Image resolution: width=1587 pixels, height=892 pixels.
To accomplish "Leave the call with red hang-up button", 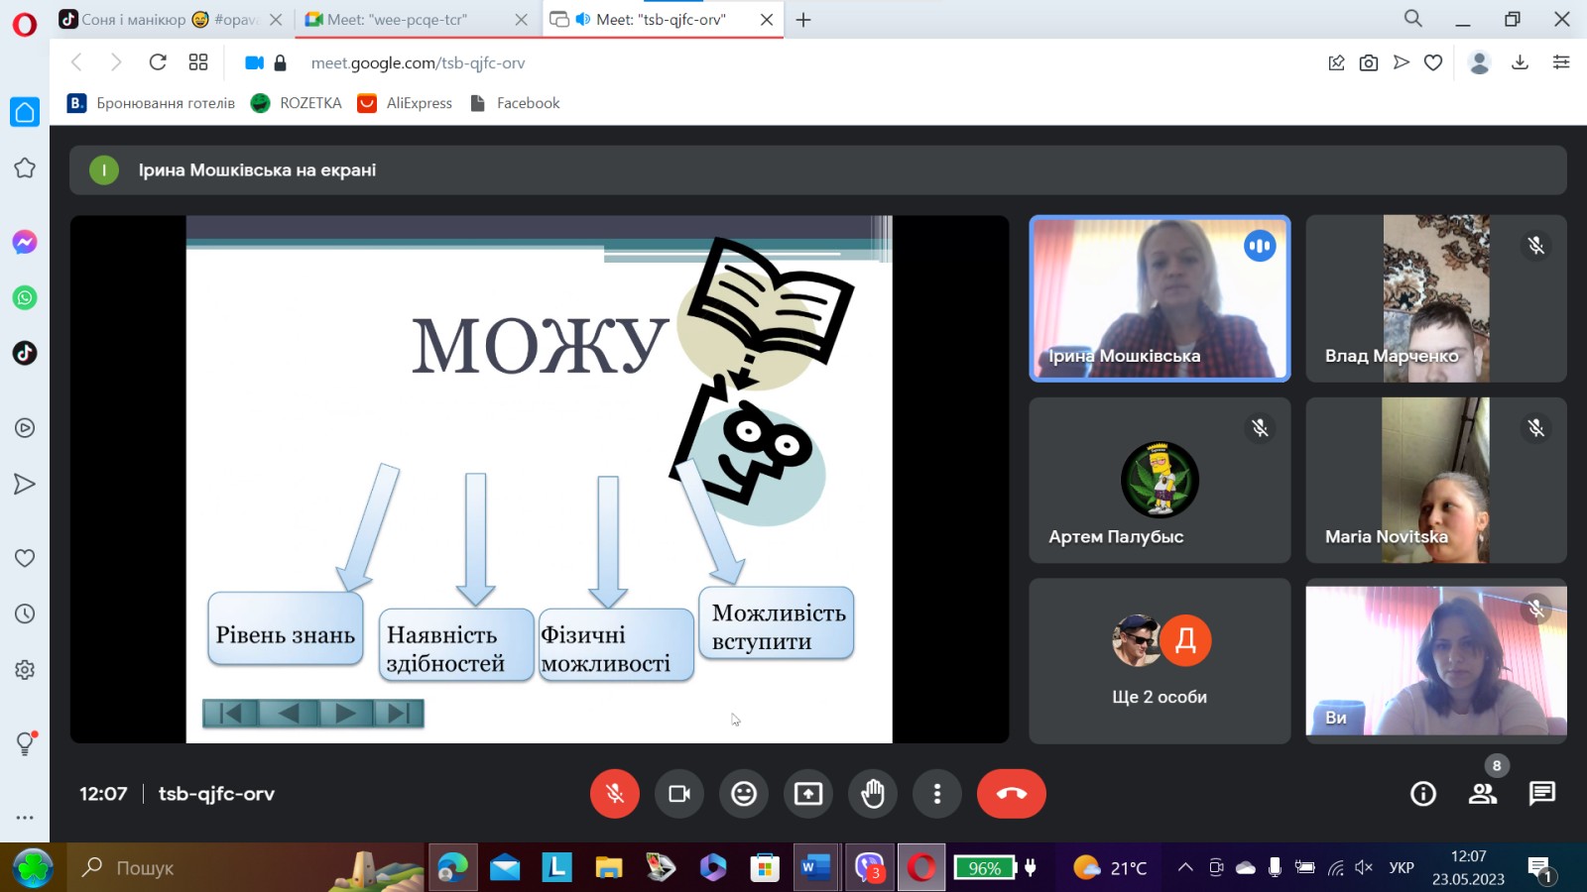I will click(1011, 794).
